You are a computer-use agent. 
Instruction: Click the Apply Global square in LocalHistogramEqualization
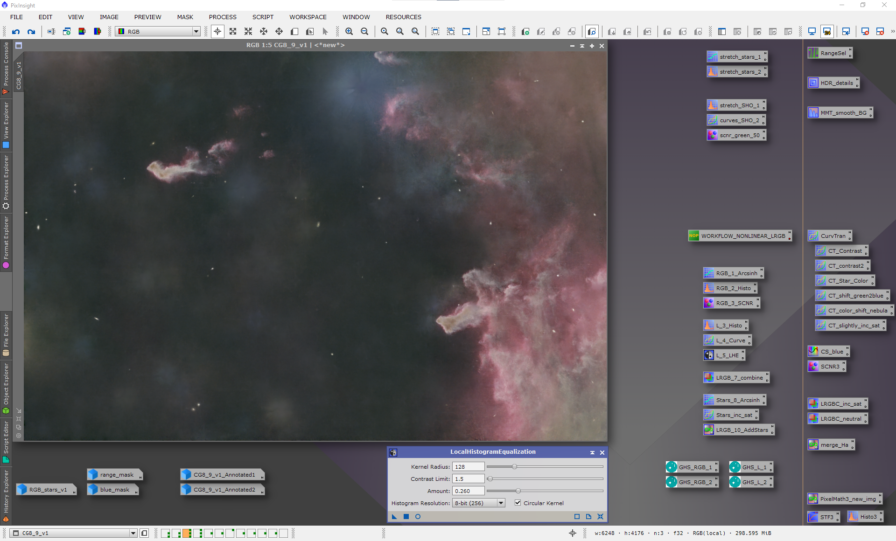point(406,516)
